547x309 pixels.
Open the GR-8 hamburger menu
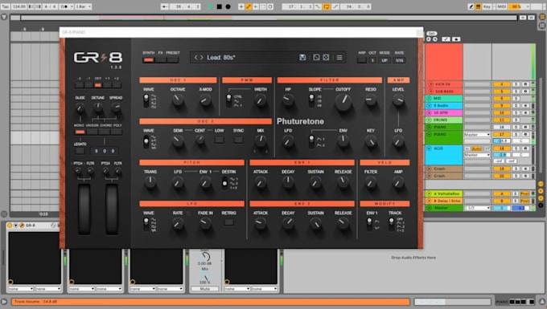339,58
